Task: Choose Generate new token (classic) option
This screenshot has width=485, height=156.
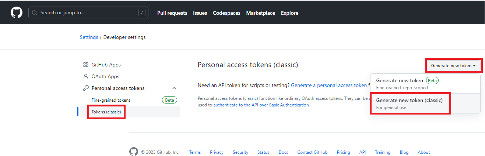Action: 425,103
